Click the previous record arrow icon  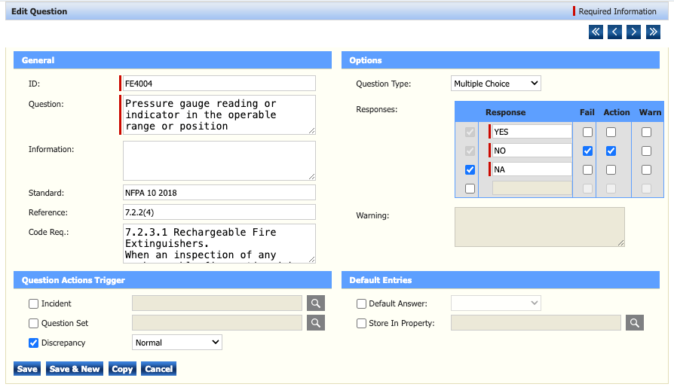[x=615, y=32]
